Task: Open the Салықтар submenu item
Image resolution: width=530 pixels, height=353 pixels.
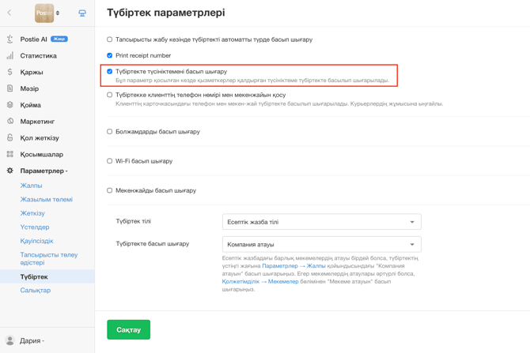Action: (35, 291)
